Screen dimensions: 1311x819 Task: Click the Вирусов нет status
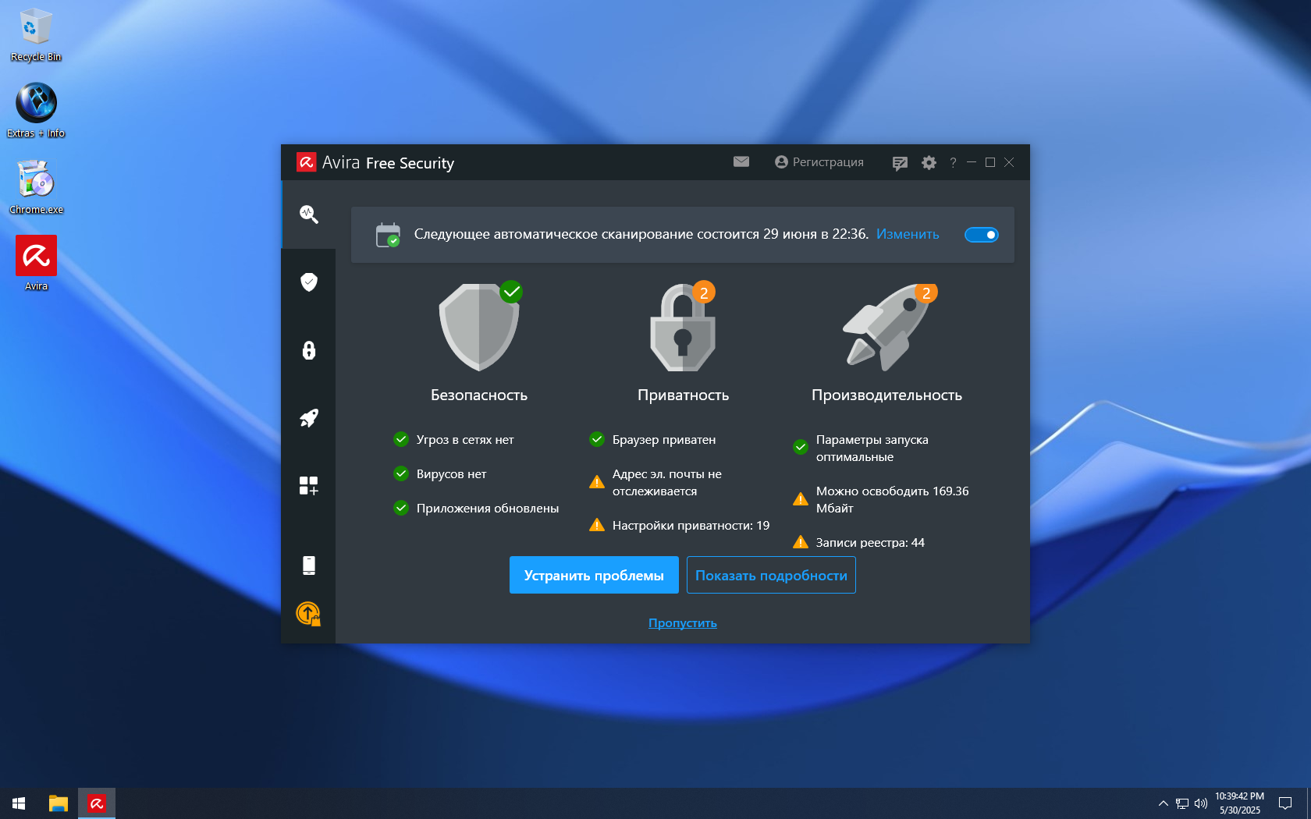tap(440, 473)
